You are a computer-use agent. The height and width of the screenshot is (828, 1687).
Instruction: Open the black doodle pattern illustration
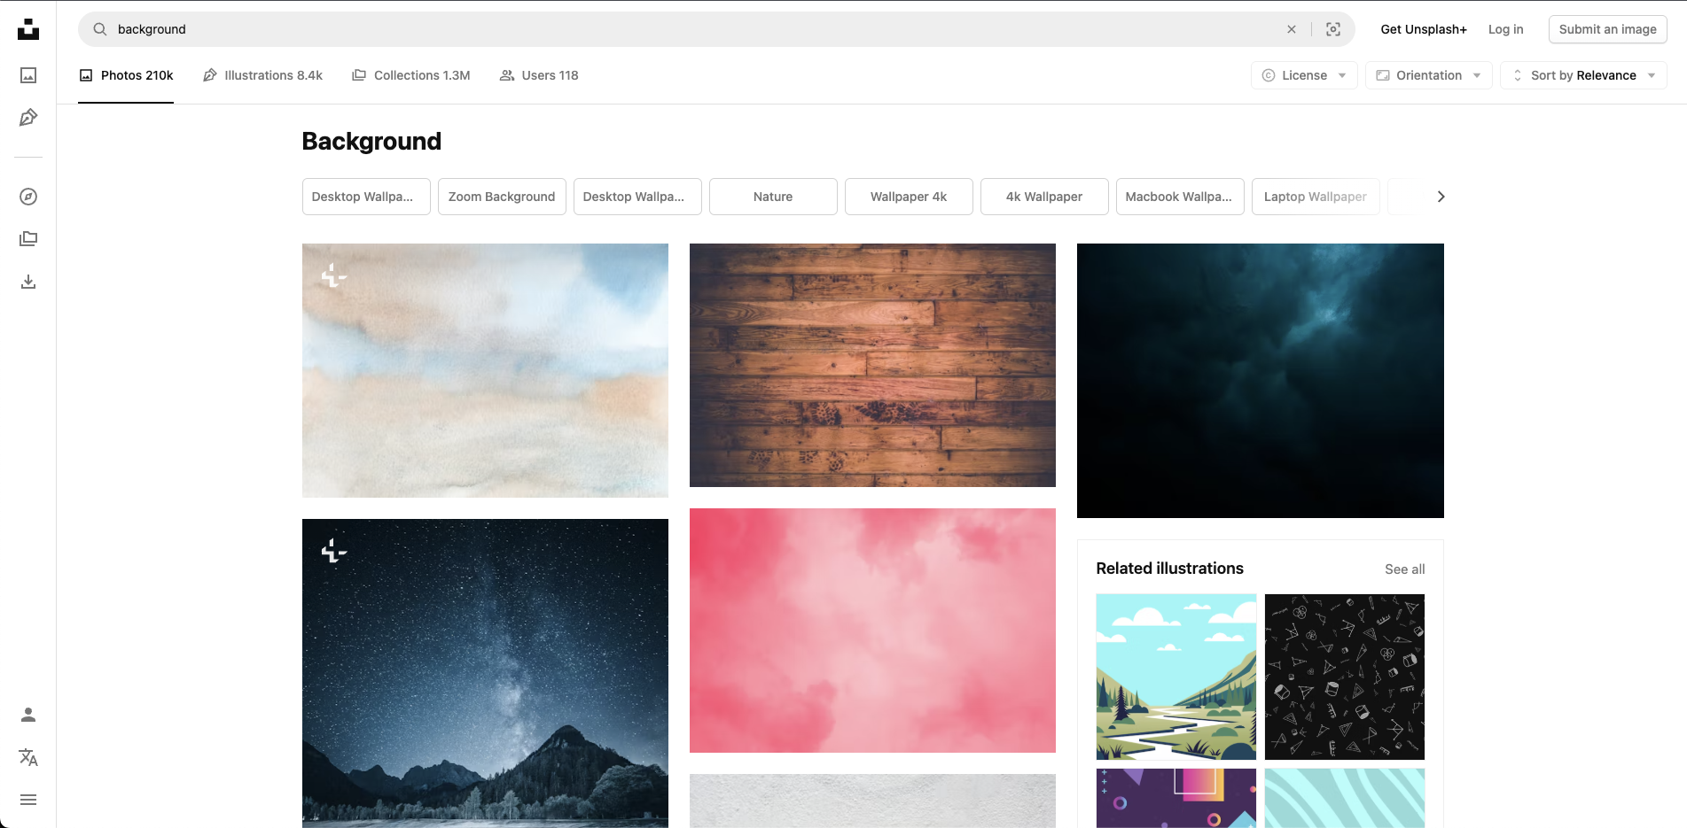click(x=1345, y=677)
